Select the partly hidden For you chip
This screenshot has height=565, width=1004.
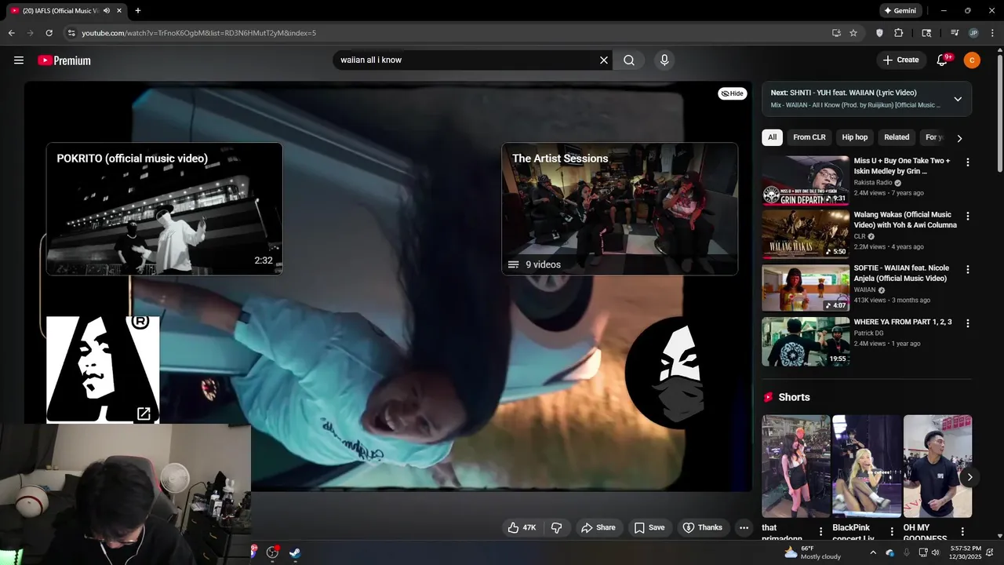[x=933, y=137]
